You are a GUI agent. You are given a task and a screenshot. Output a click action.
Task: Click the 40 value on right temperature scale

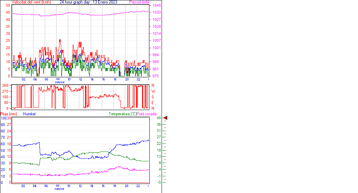pos(159,118)
